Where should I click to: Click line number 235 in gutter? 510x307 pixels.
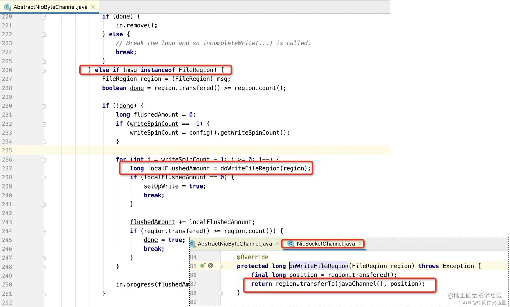(7, 150)
